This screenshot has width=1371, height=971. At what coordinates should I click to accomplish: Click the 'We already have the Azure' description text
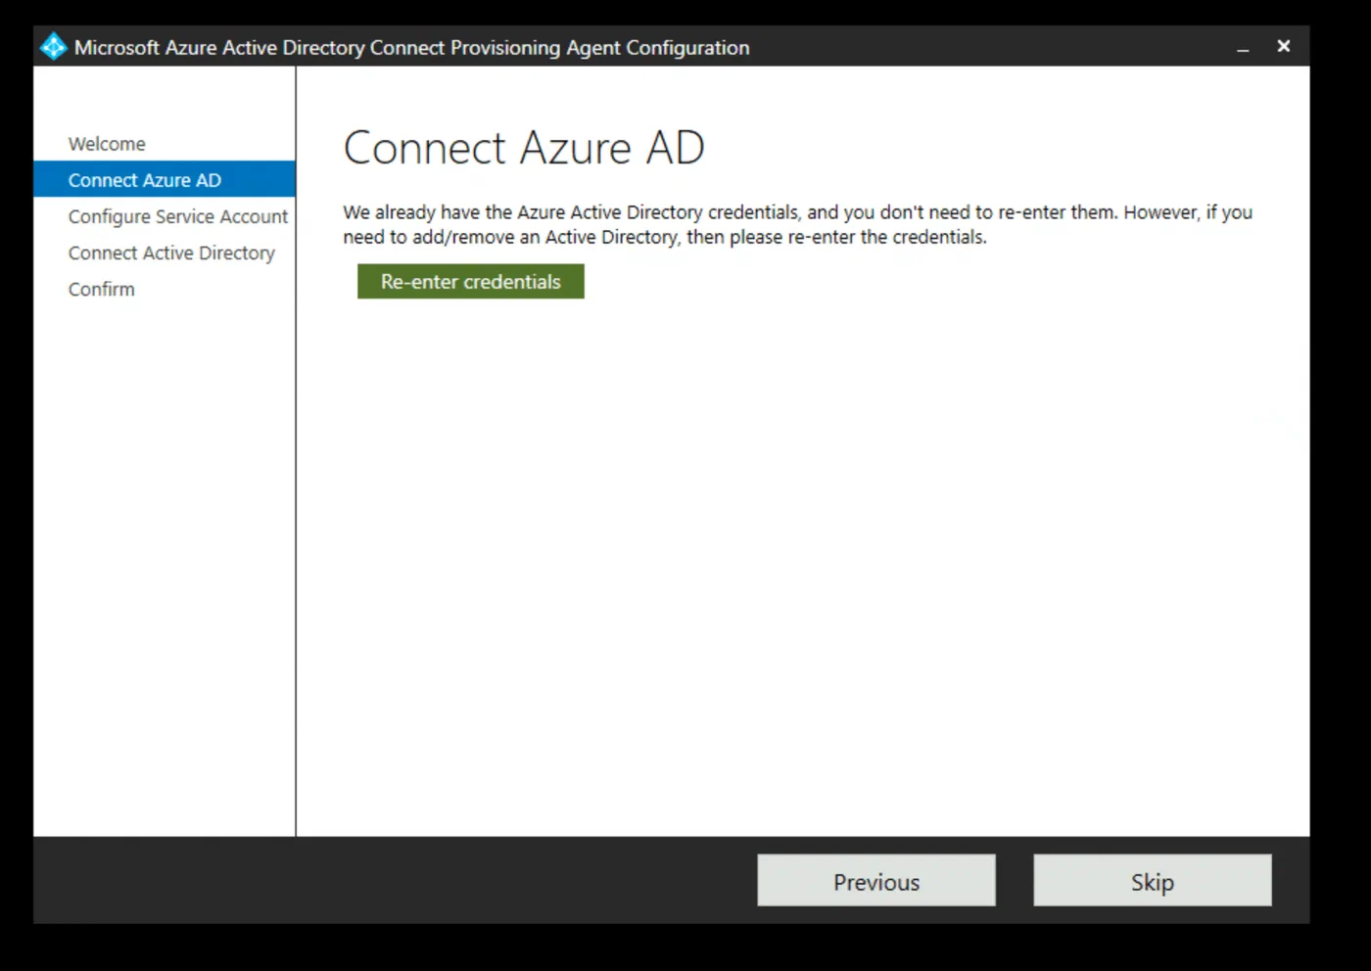coord(797,224)
